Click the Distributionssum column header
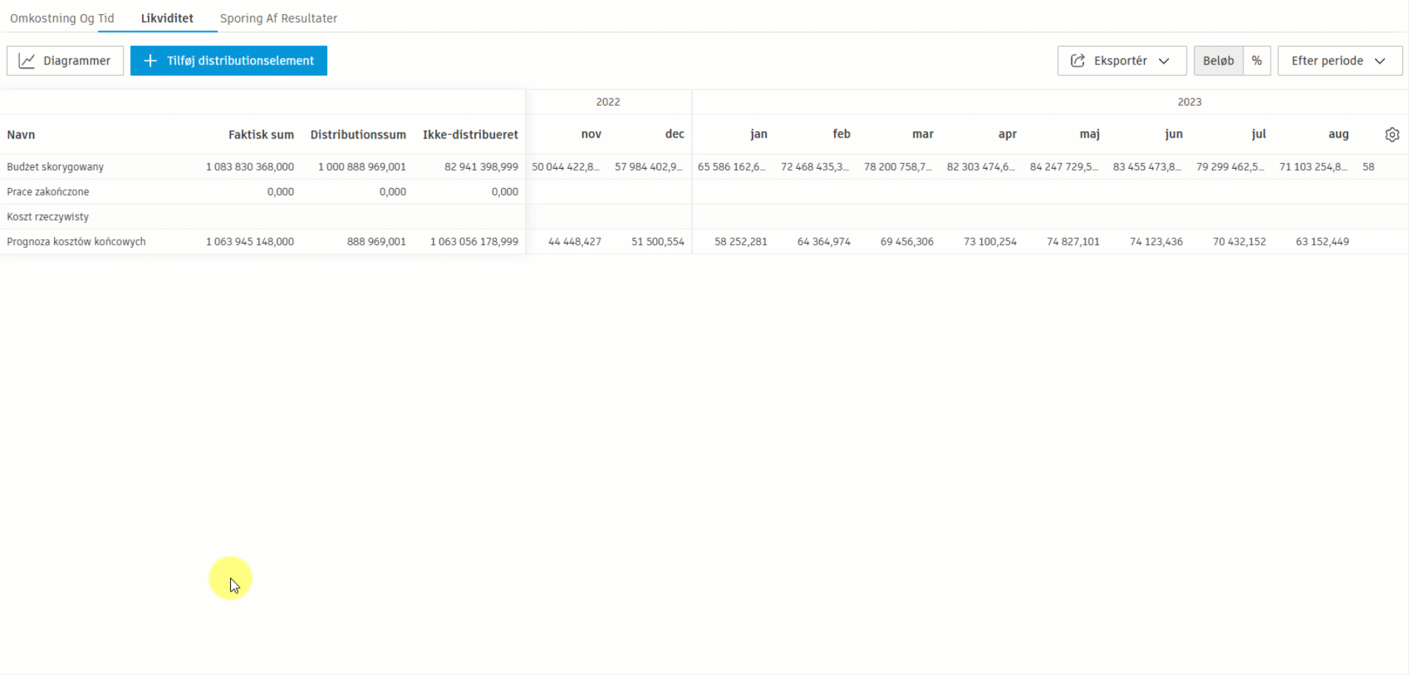The width and height of the screenshot is (1409, 675). click(358, 135)
